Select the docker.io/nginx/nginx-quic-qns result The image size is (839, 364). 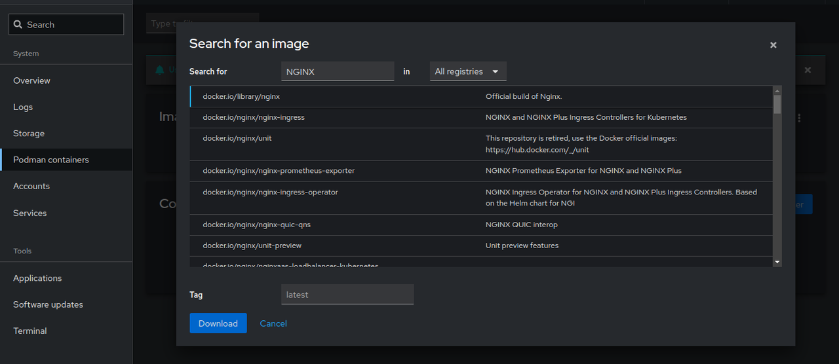[x=481, y=225]
